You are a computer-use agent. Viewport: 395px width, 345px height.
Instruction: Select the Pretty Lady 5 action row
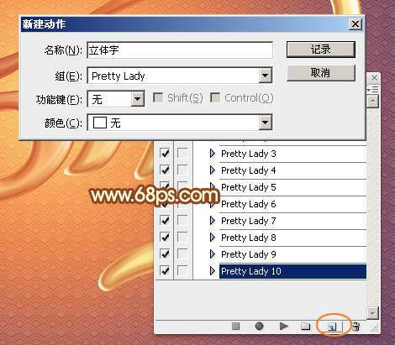tap(292, 187)
